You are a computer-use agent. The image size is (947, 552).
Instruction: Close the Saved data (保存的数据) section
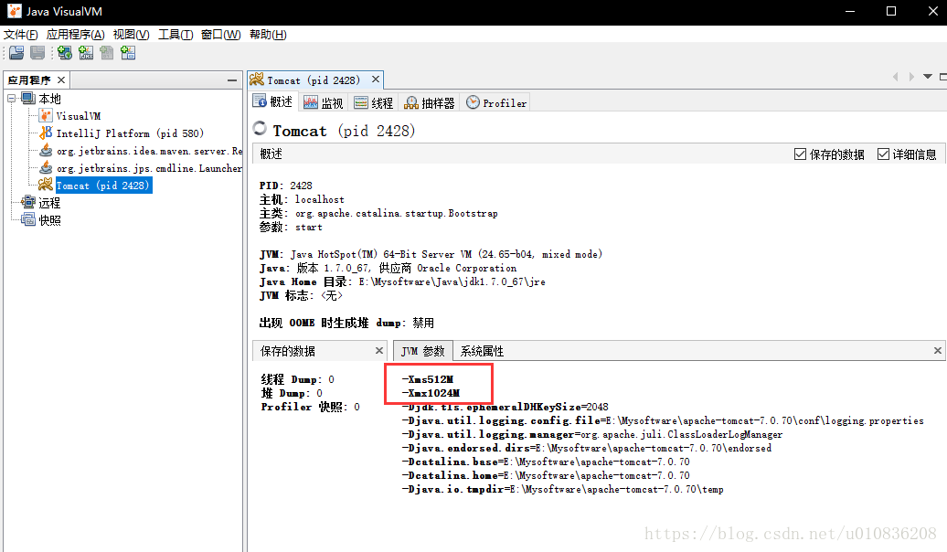[x=379, y=350]
